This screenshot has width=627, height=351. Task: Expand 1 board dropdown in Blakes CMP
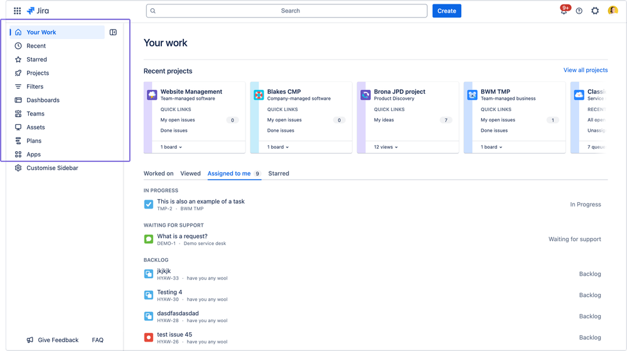(278, 148)
